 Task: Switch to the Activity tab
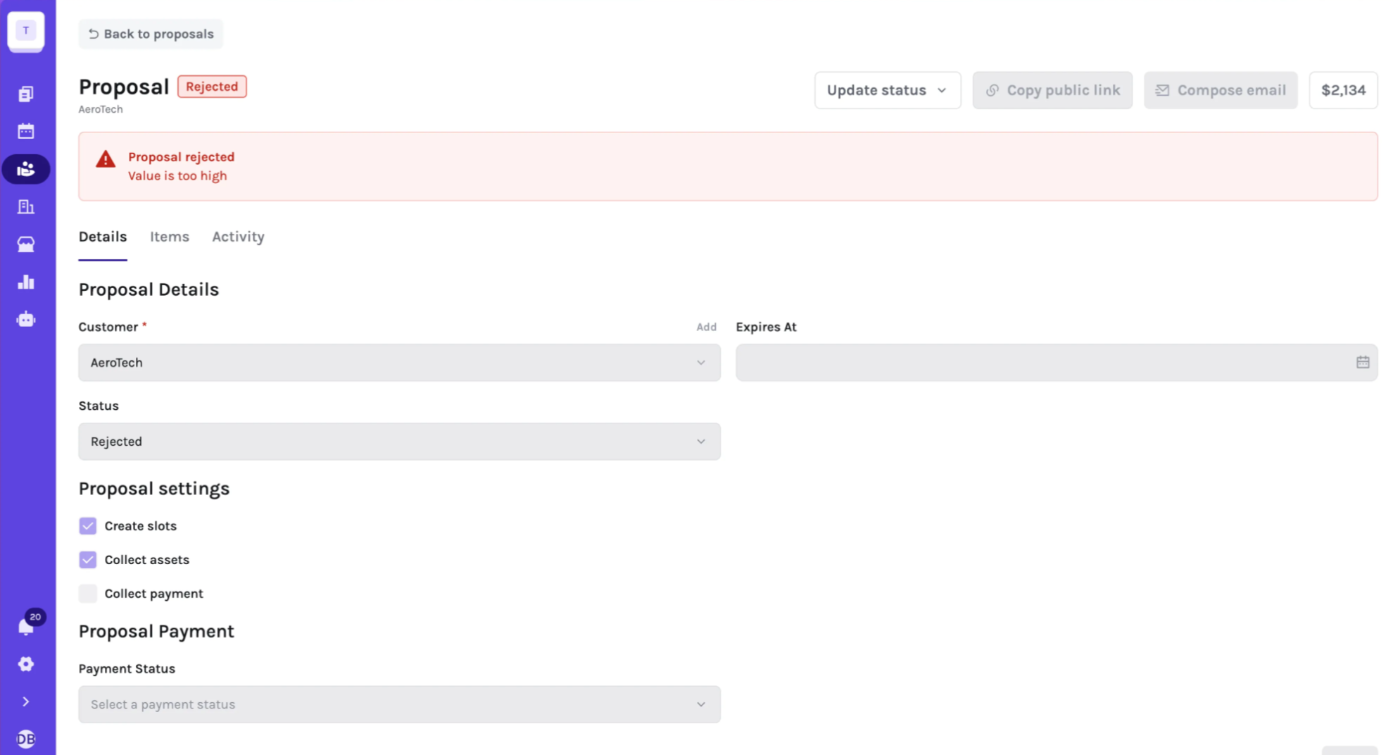click(x=239, y=237)
